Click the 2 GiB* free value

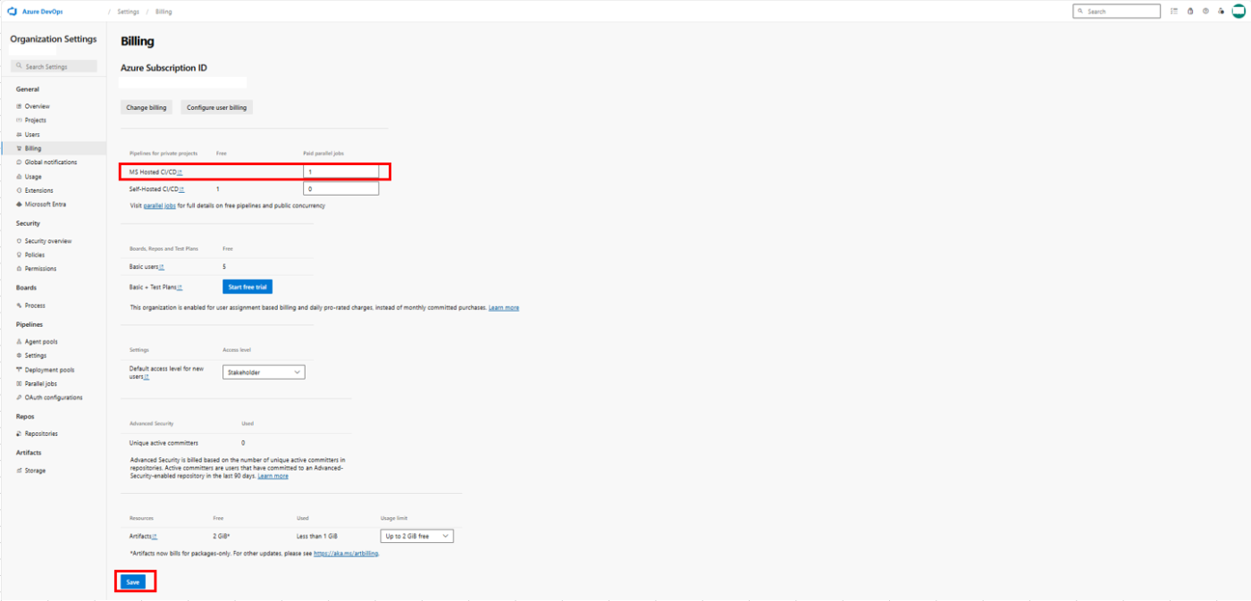pyautogui.click(x=222, y=536)
